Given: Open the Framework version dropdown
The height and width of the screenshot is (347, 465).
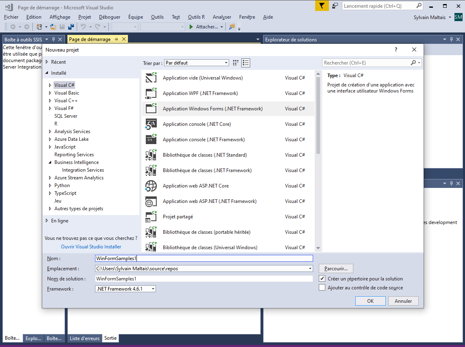Looking at the screenshot, I should (125, 289).
